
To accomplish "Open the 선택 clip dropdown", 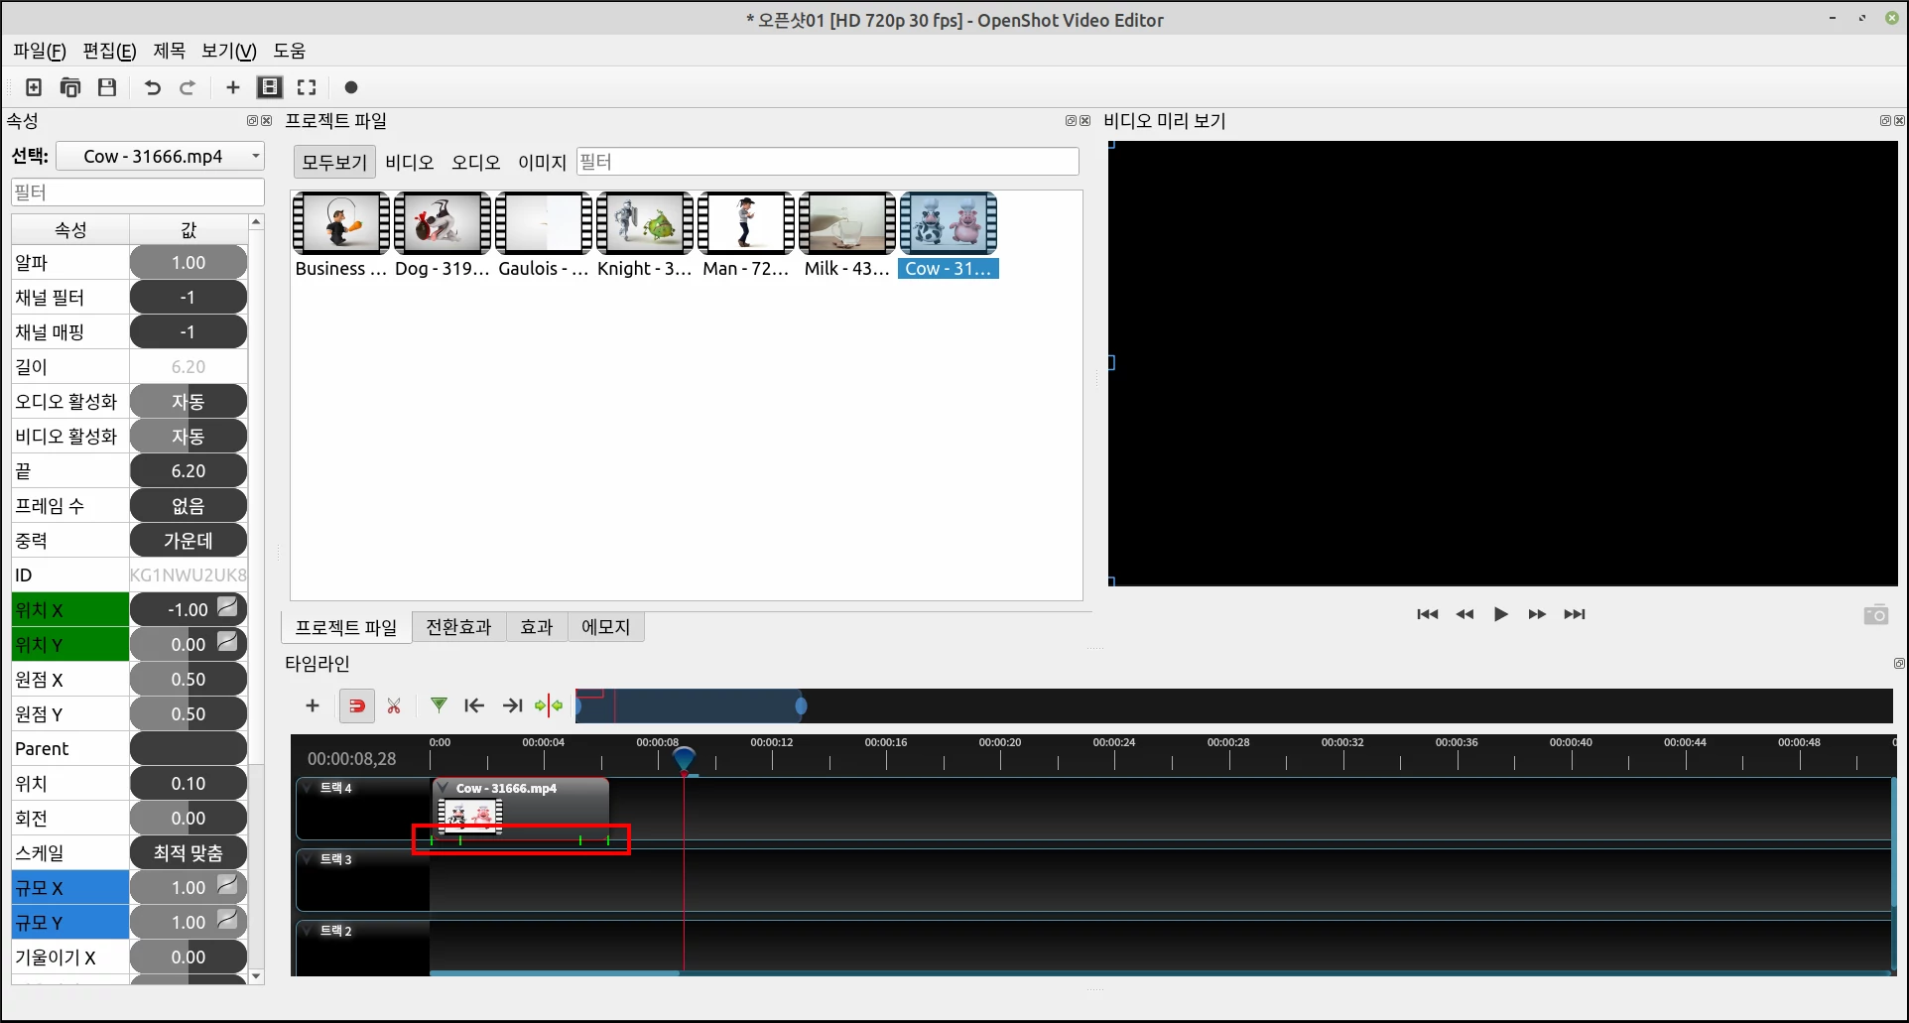I will (161, 156).
